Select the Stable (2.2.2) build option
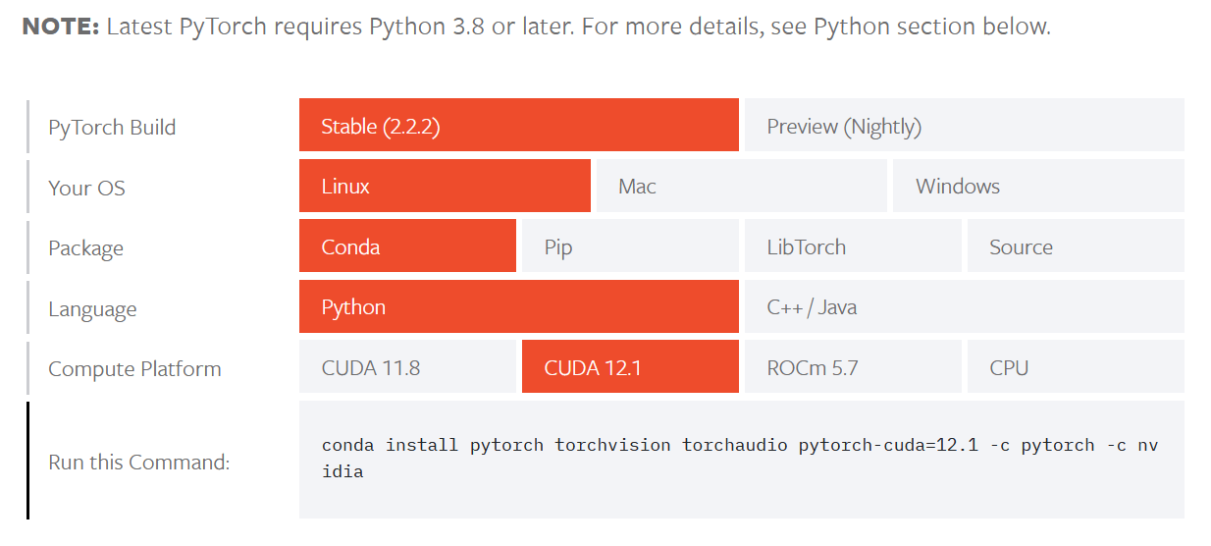1211x546 pixels. coord(518,126)
